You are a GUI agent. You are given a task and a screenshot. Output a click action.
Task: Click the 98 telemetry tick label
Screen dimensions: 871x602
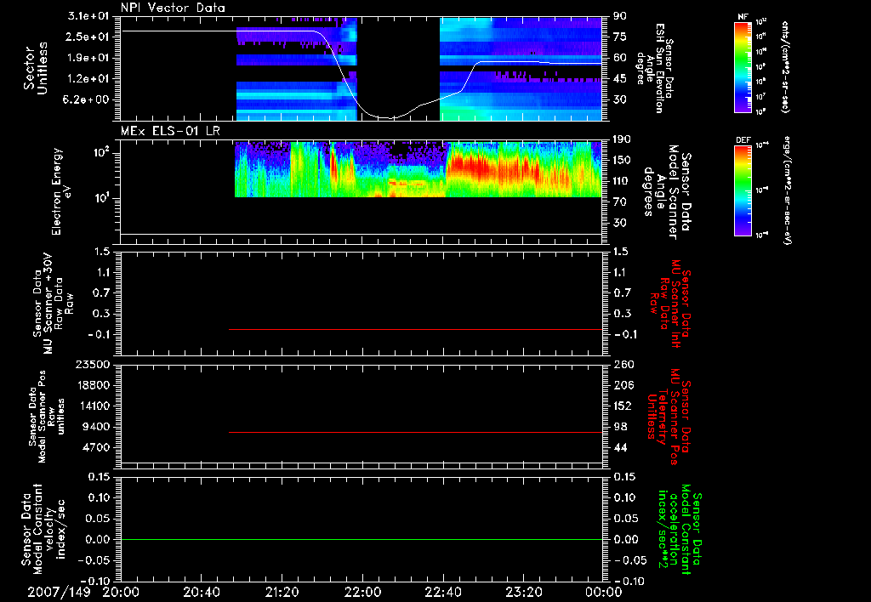pos(620,427)
